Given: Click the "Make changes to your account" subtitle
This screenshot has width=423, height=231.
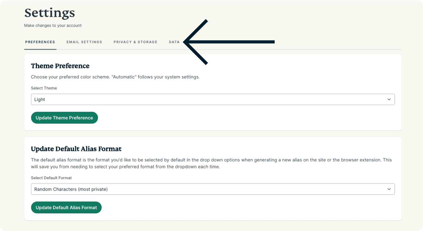Looking at the screenshot, I should pyautogui.click(x=53, y=26).
